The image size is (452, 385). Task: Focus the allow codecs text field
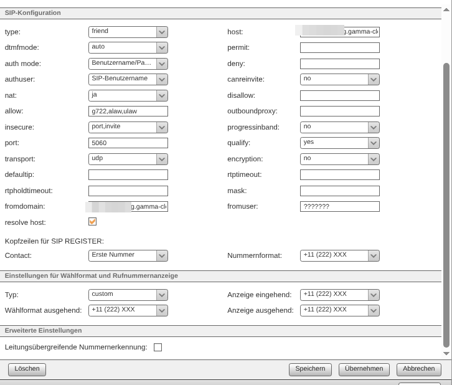pos(128,112)
